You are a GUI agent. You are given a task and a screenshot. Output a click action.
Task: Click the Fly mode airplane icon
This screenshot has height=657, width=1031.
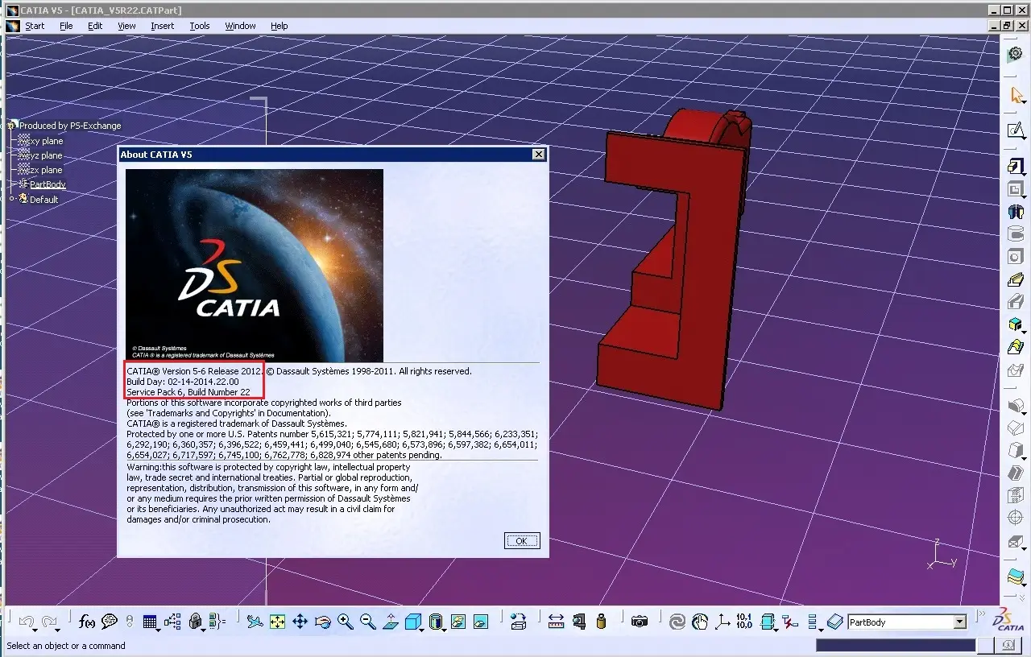click(255, 622)
